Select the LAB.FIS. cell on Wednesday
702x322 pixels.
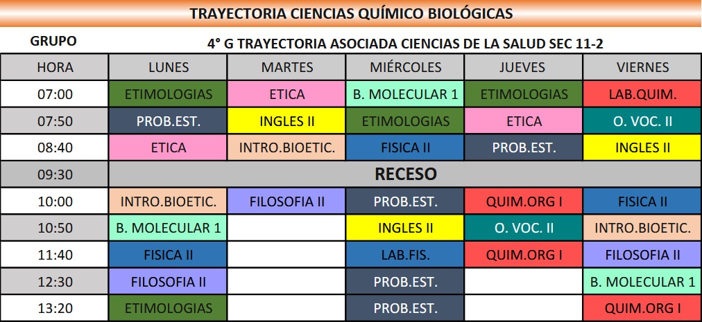(405, 255)
